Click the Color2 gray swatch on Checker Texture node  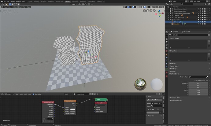tap(73, 111)
